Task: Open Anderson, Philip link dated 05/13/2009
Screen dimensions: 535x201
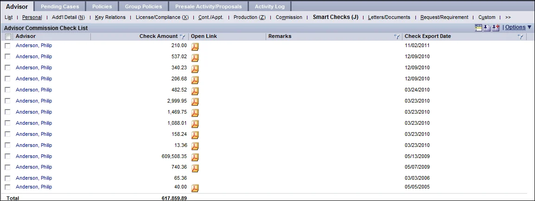Action: click(x=34, y=156)
